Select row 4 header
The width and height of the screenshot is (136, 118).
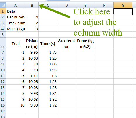click(3, 29)
